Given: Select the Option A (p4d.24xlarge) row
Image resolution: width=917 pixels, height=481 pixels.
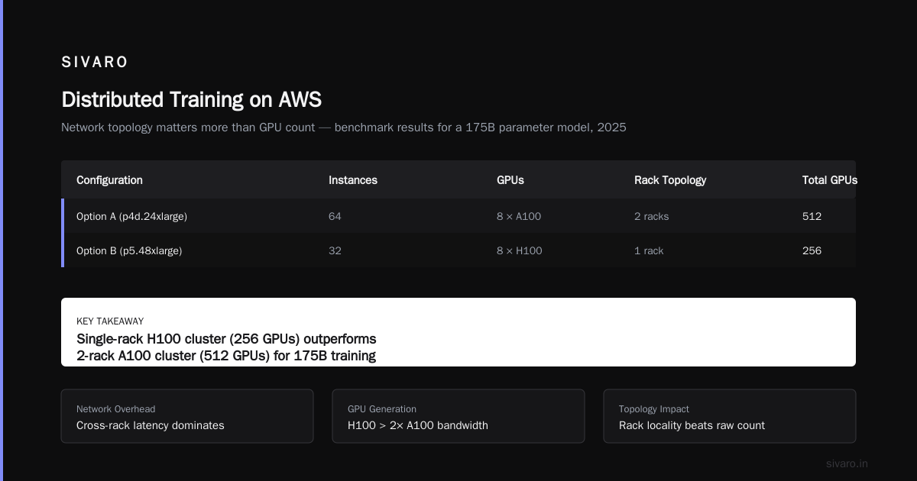Looking at the screenshot, I should coord(458,216).
